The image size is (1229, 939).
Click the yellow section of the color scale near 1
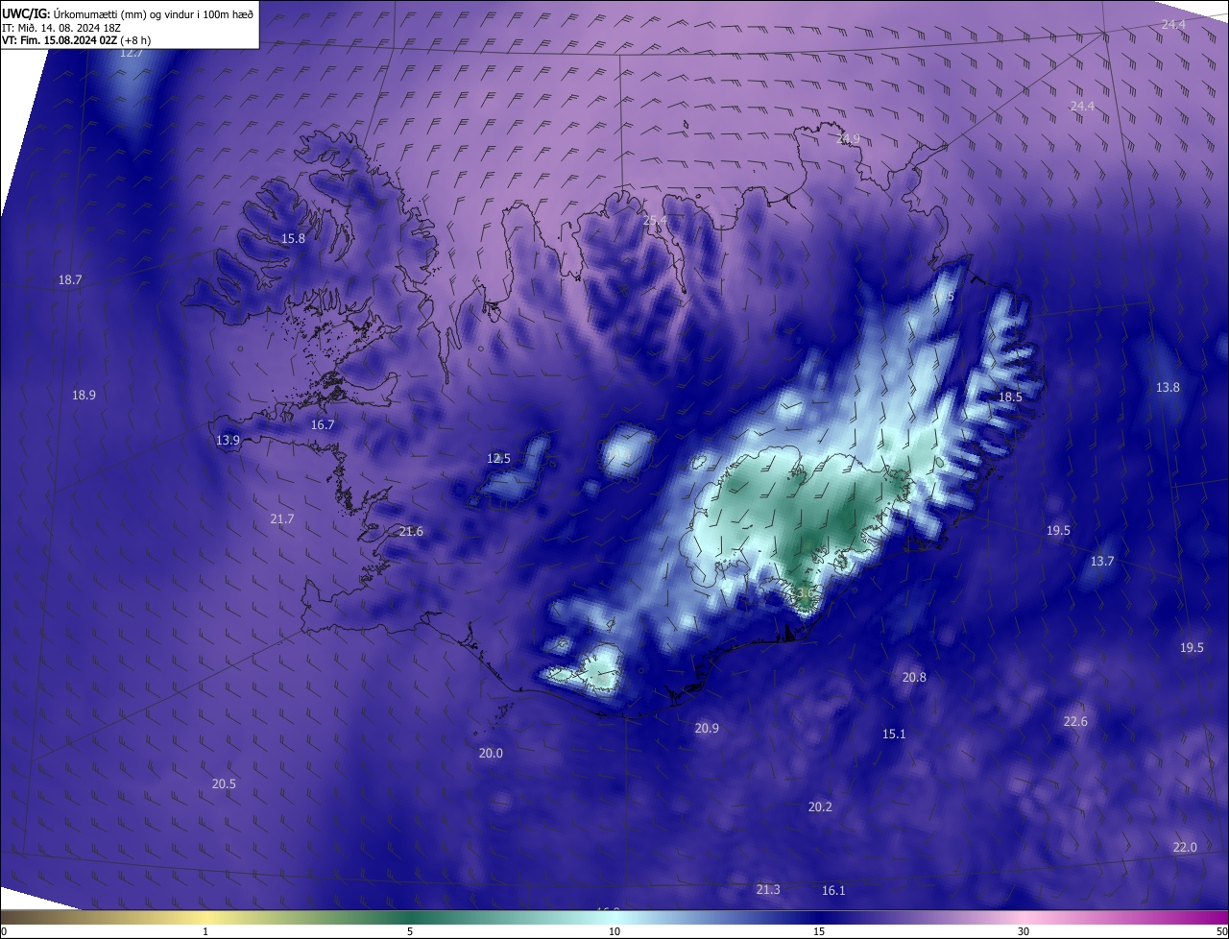(205, 917)
